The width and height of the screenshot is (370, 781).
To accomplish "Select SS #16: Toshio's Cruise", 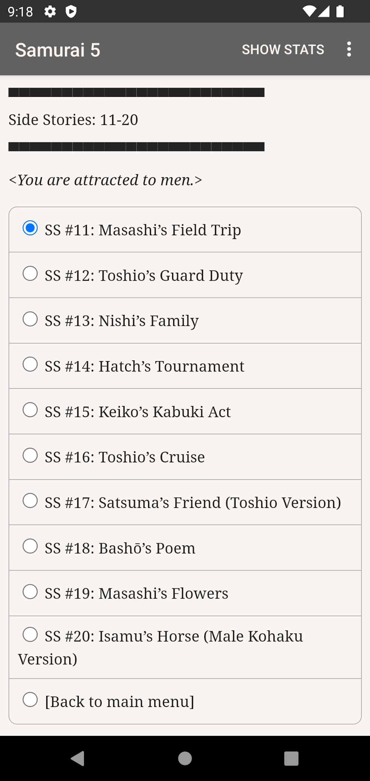I will pos(185,457).
